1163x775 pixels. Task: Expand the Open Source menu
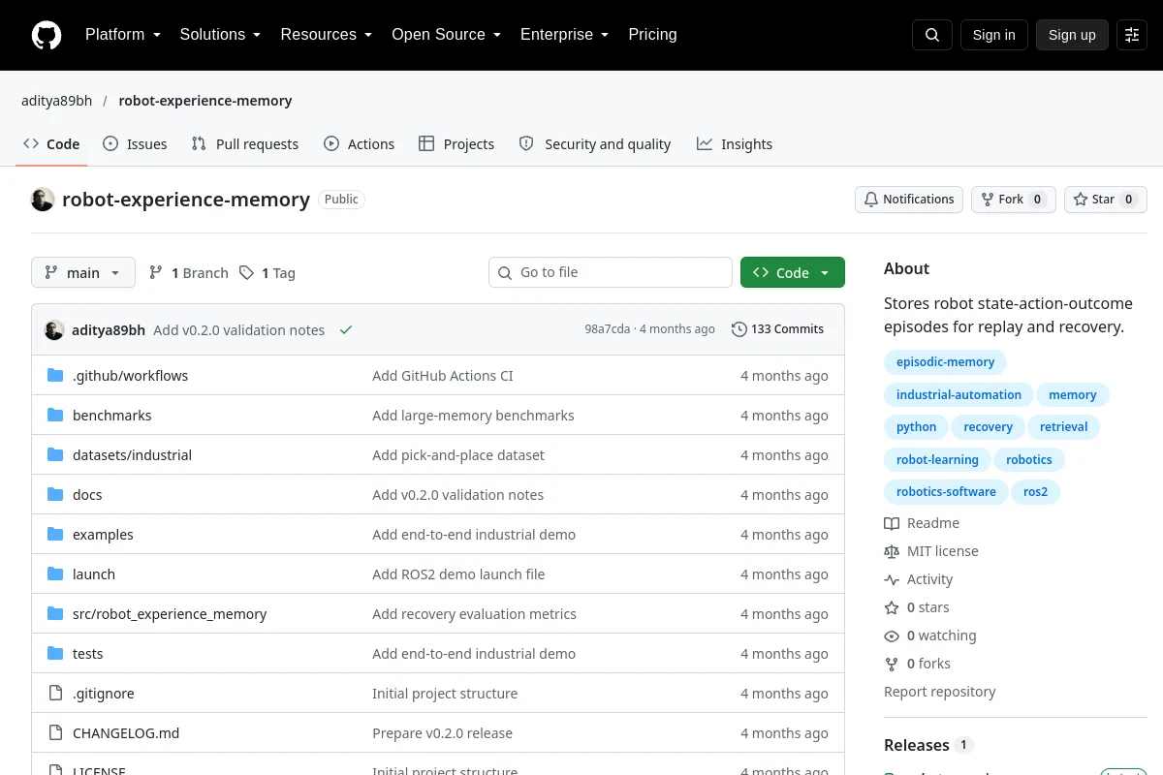(447, 35)
